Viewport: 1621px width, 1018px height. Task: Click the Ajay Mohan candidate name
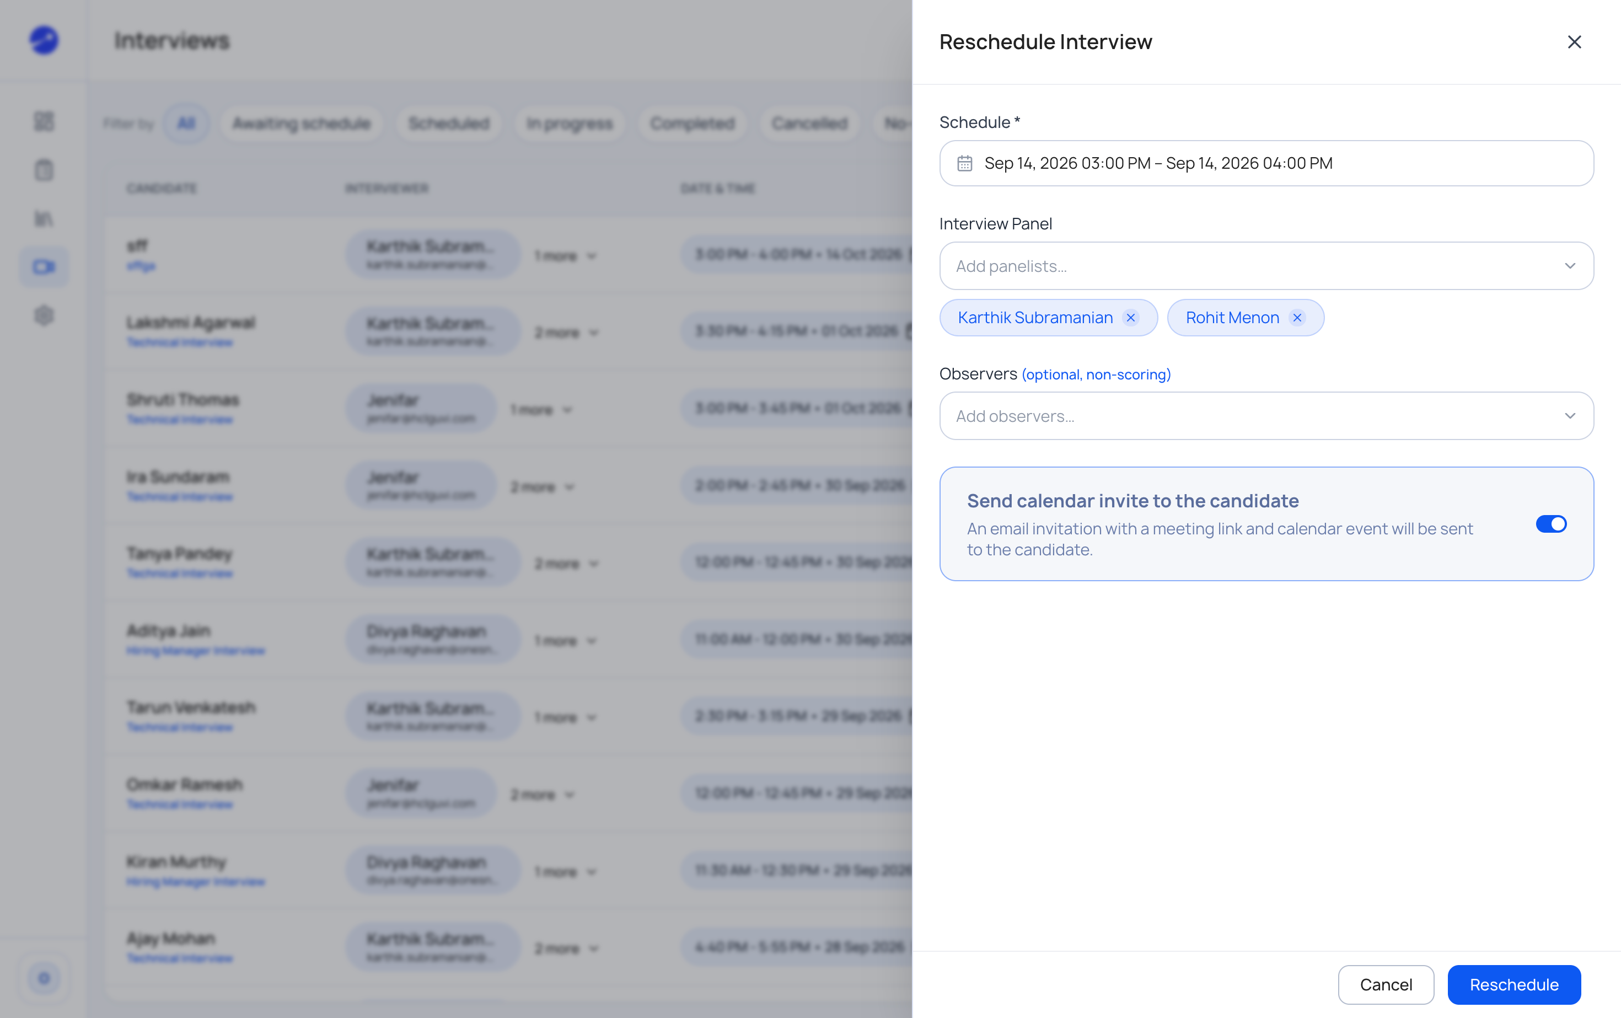(x=171, y=939)
